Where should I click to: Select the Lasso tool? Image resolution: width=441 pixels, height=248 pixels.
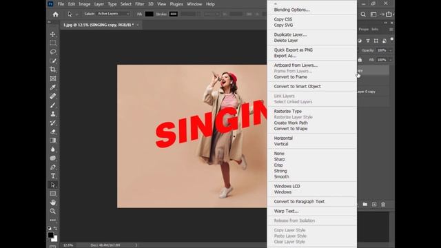(53, 52)
